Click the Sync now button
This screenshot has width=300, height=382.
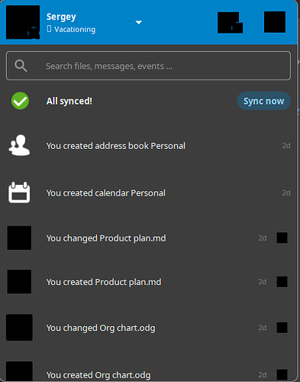263,101
